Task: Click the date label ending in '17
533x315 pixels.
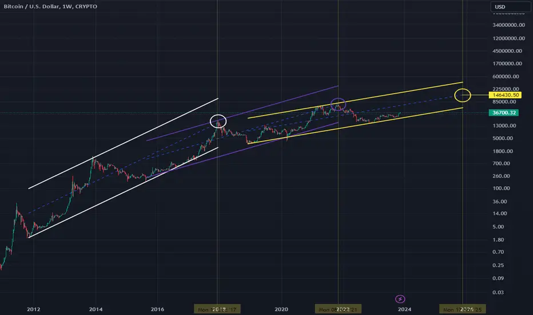Action: (x=217, y=309)
